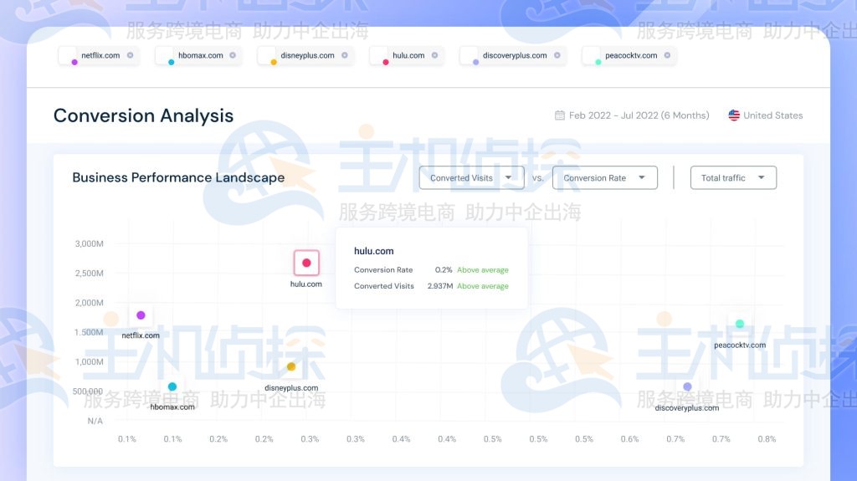Select the peacocktv.com green data point

click(x=740, y=324)
